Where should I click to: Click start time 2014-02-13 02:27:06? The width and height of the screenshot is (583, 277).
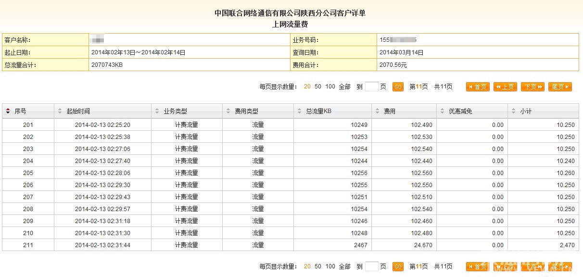(x=102, y=149)
